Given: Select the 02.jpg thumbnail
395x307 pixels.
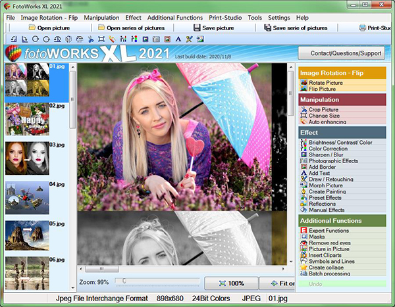Looking at the screenshot, I should coord(27,119).
